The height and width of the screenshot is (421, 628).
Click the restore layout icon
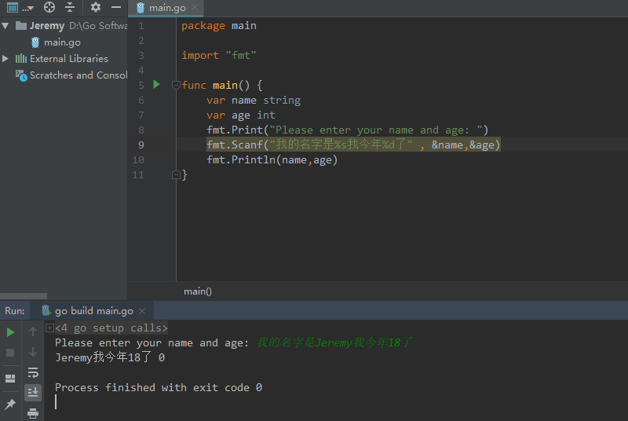10,378
